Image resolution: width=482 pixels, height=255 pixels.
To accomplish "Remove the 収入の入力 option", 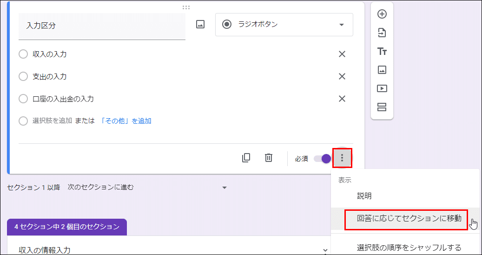I will pos(342,54).
